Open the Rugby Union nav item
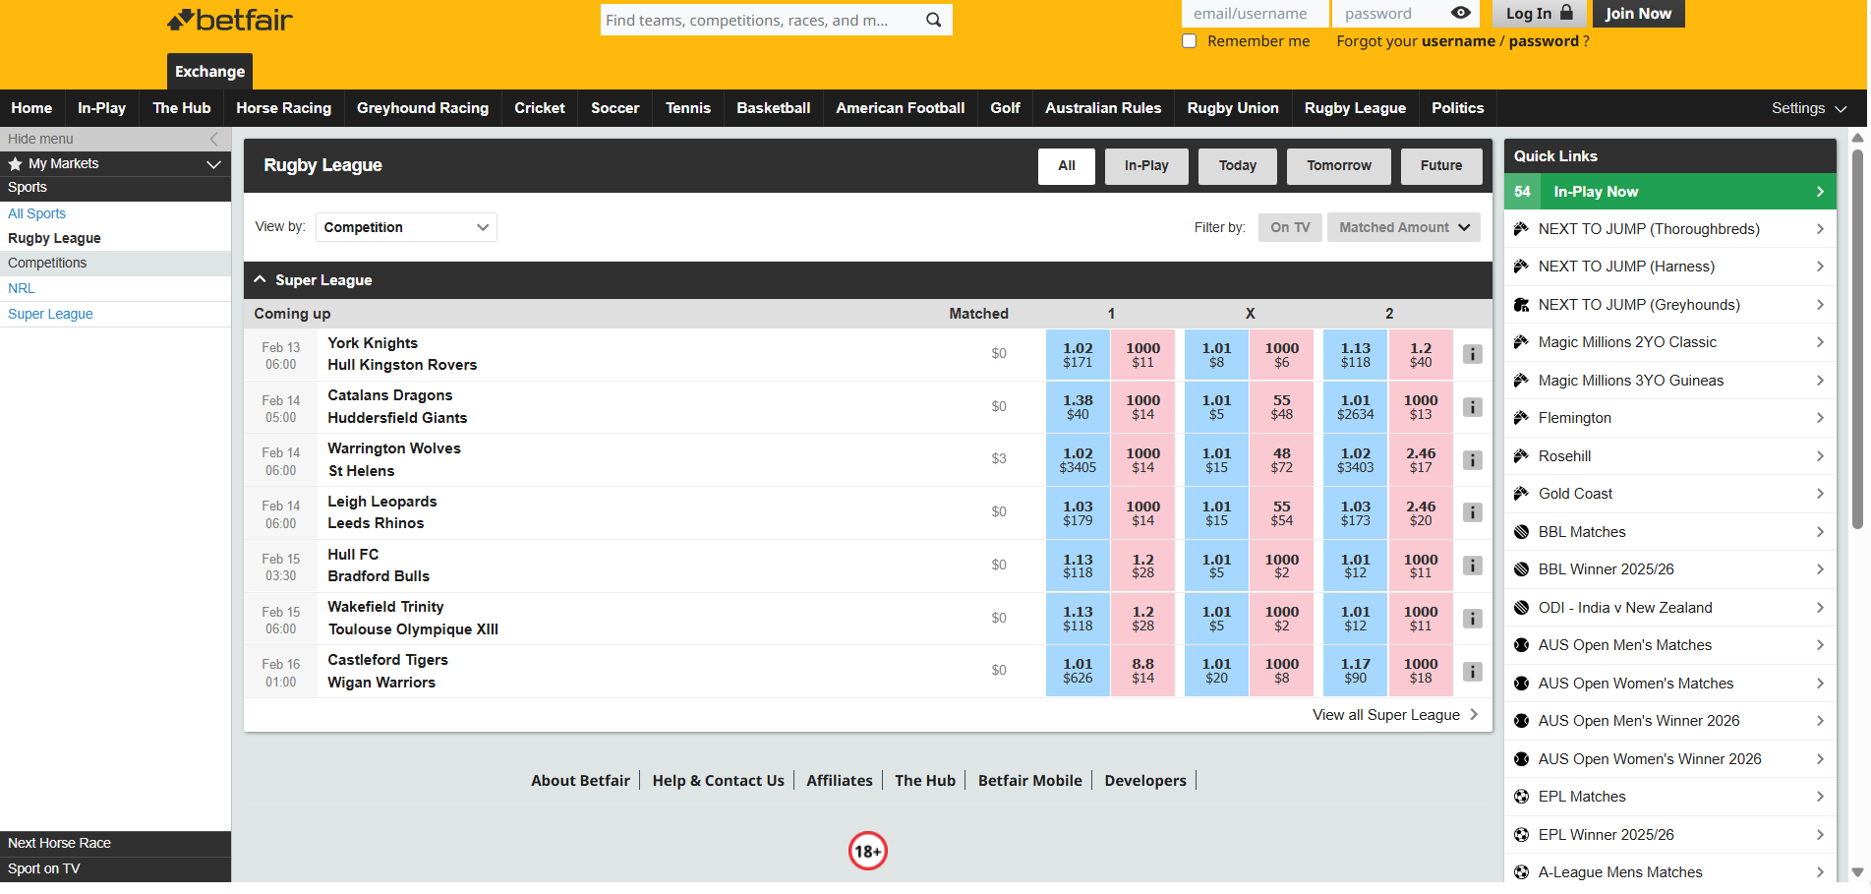This screenshot has width=1871, height=894. point(1233,108)
